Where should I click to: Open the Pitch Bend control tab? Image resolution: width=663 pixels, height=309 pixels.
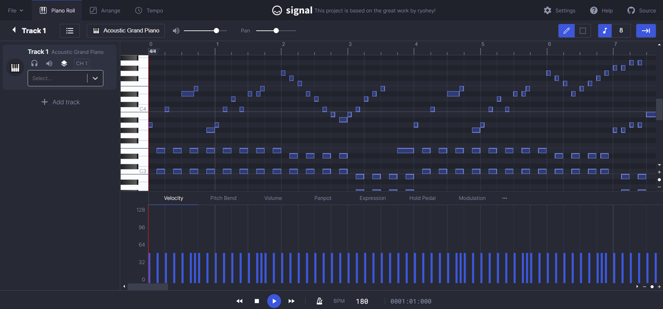223,198
